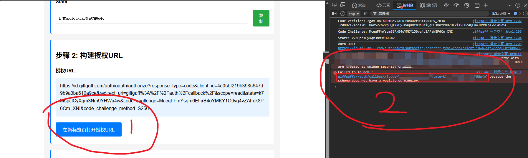Open the Performance gauge icon tab
Screen dimensions: 528x158
click(x=456, y=5)
